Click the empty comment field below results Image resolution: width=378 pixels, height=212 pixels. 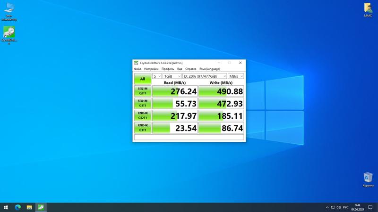pos(189,138)
